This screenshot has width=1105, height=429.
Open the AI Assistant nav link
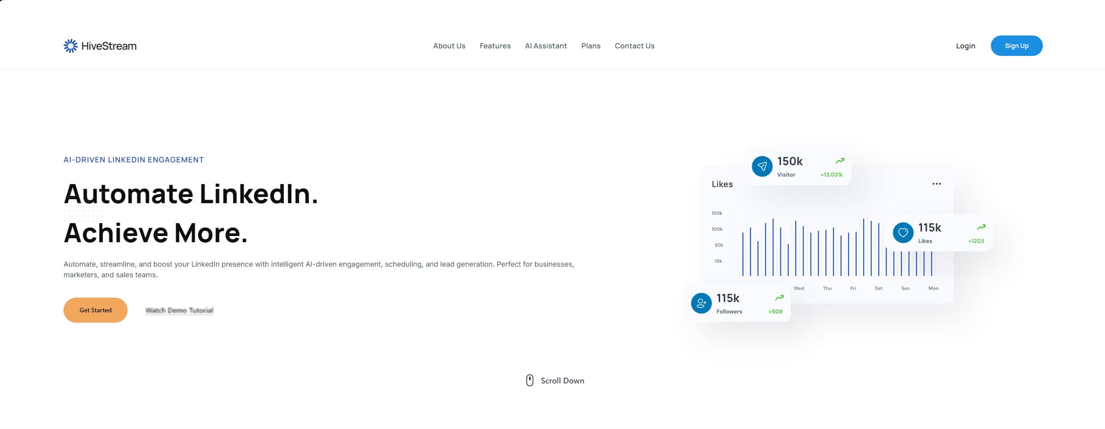[545, 46]
